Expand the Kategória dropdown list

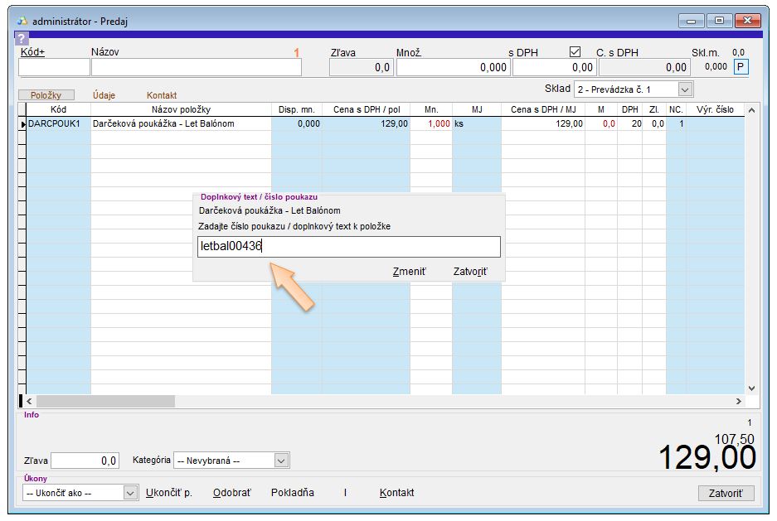tap(281, 460)
